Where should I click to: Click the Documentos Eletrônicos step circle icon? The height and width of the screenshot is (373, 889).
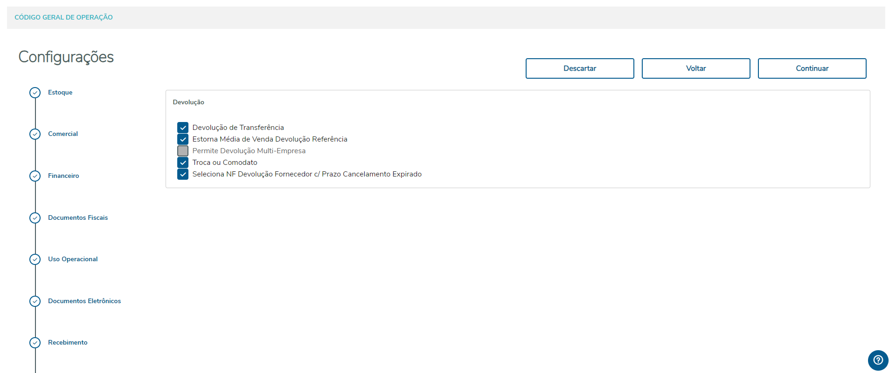(35, 301)
